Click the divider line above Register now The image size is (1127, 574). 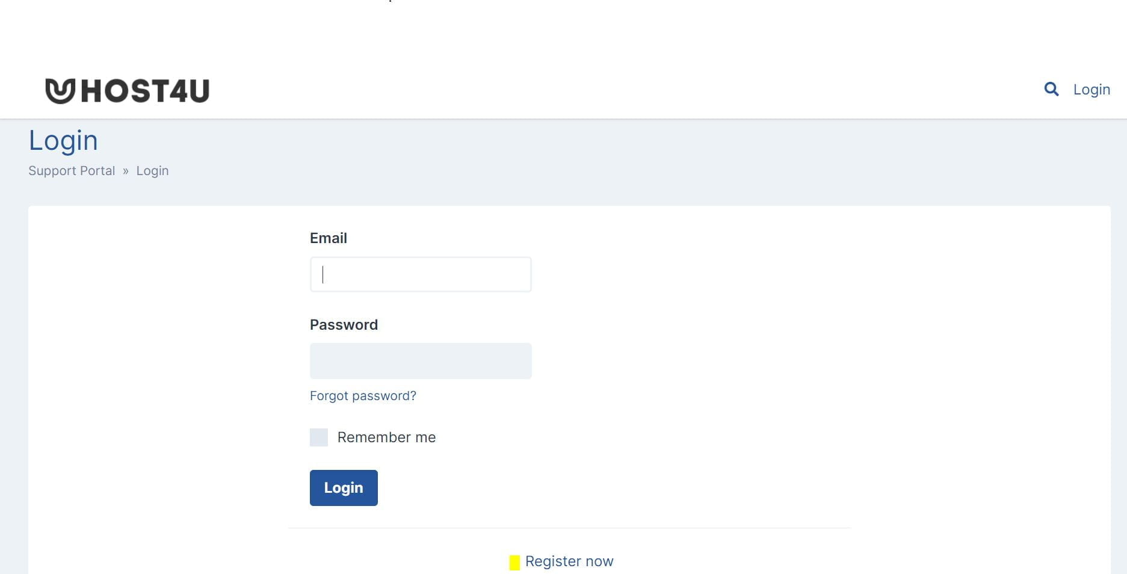point(569,528)
